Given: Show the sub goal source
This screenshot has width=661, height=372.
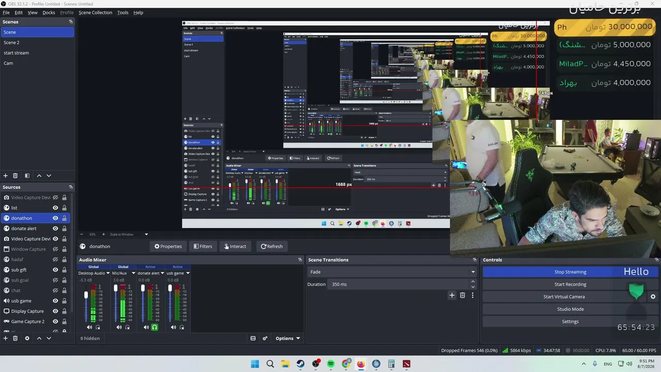Looking at the screenshot, I should tap(55, 280).
